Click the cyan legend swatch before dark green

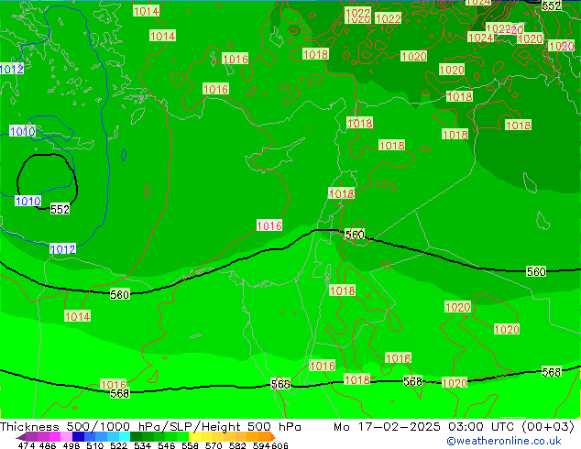(x=125, y=437)
